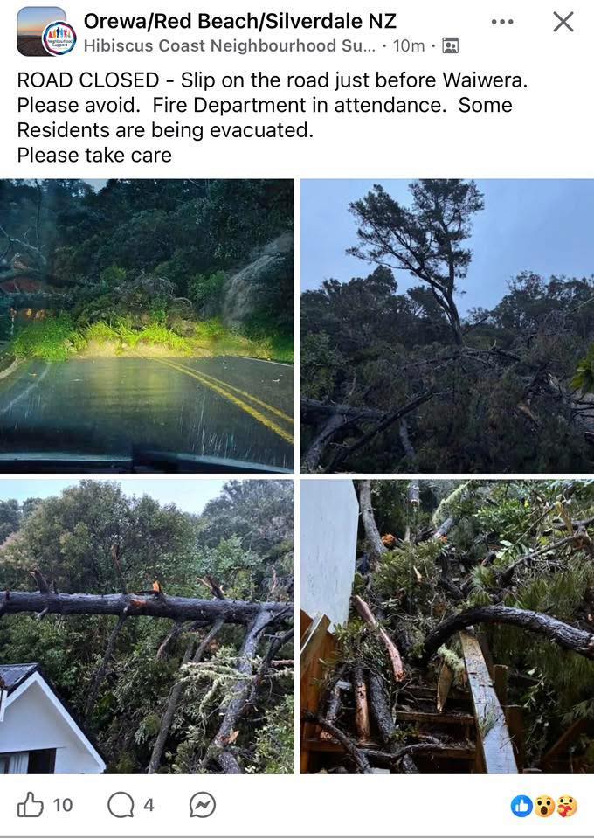Click the group members audience icon

pos(450,46)
